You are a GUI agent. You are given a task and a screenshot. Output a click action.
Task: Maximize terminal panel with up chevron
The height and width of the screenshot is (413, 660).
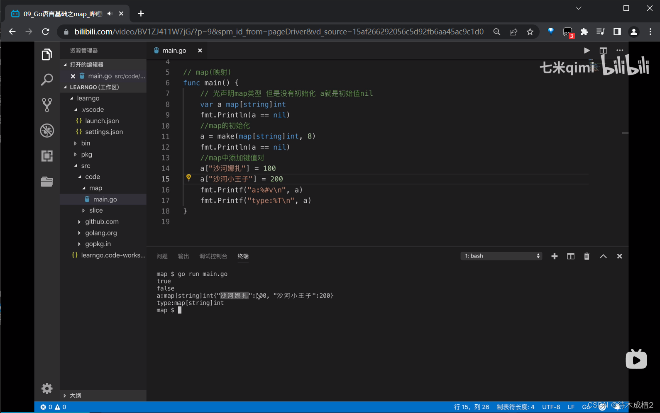(x=603, y=256)
